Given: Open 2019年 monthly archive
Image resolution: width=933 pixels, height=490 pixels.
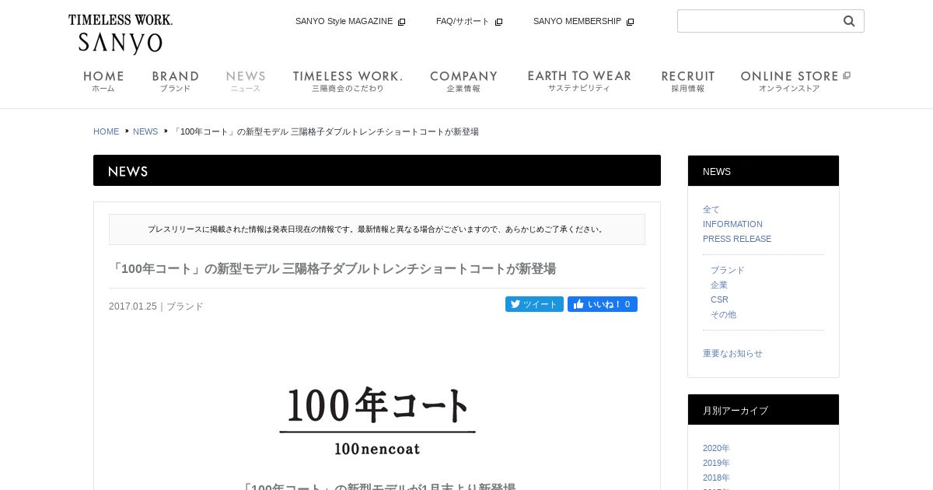Looking at the screenshot, I should tap(716, 463).
